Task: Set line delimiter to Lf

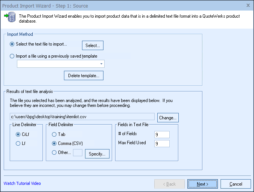Action: pos(18,143)
